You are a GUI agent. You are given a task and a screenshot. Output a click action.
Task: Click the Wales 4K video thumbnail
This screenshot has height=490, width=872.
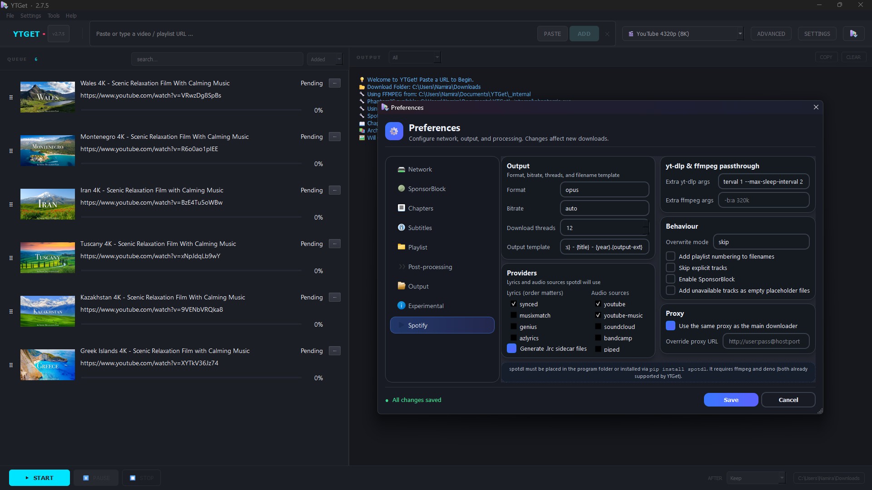point(48,97)
